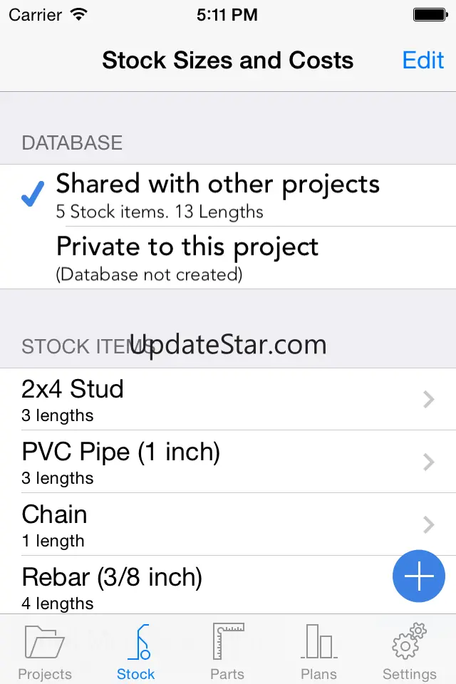Screen dimensions: 456x684
Task: Expand the PVC Pipe (1 inch) chevron
Action: coord(428,462)
